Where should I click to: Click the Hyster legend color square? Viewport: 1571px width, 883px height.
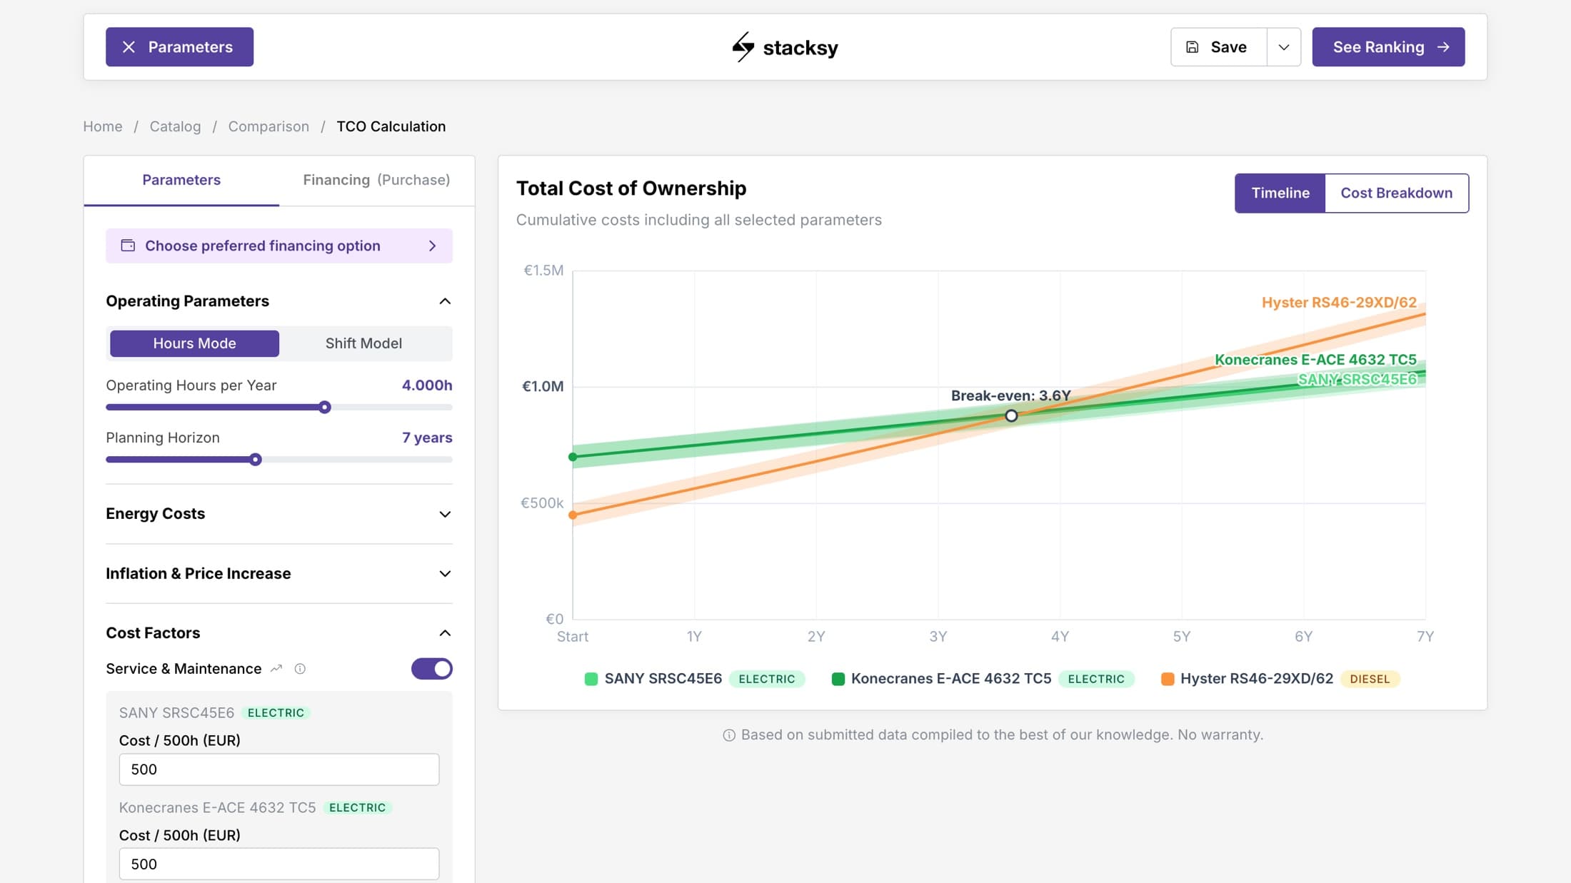[x=1168, y=679]
